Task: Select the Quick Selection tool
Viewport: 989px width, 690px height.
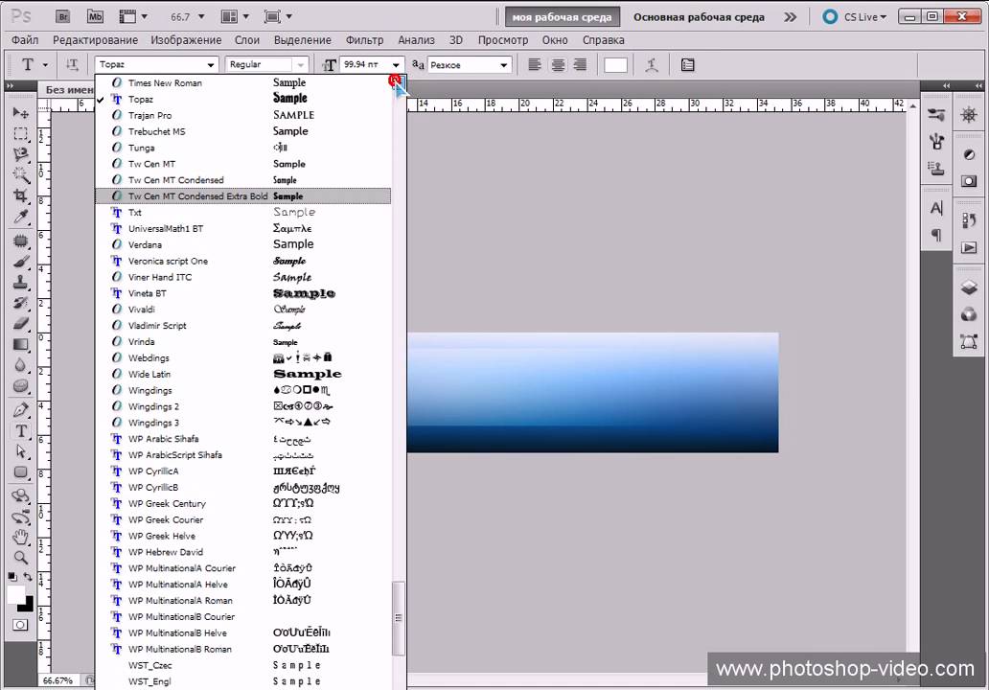Action: coord(21,174)
